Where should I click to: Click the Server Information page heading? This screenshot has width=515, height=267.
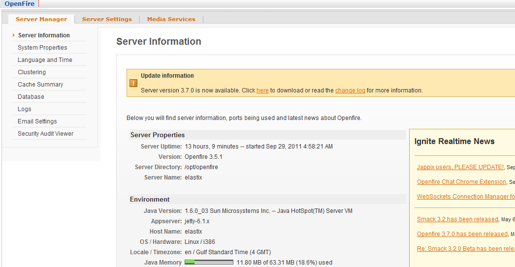159,42
